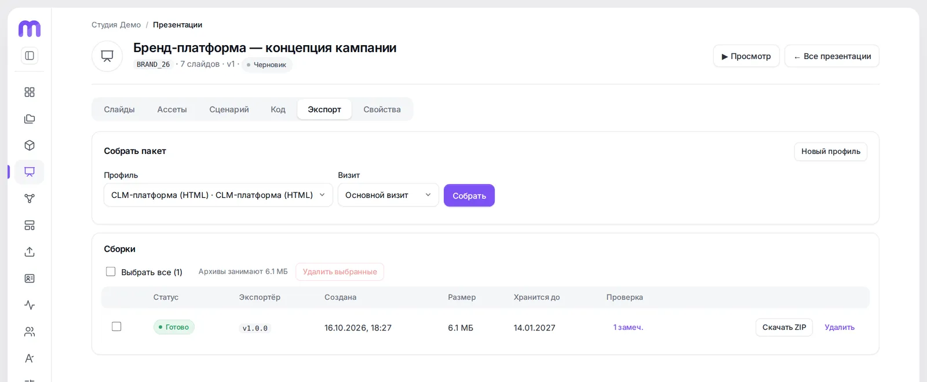The height and width of the screenshot is (382, 927).
Task: Open the Профиль CLM-платформа dropdown
Action: tap(218, 195)
